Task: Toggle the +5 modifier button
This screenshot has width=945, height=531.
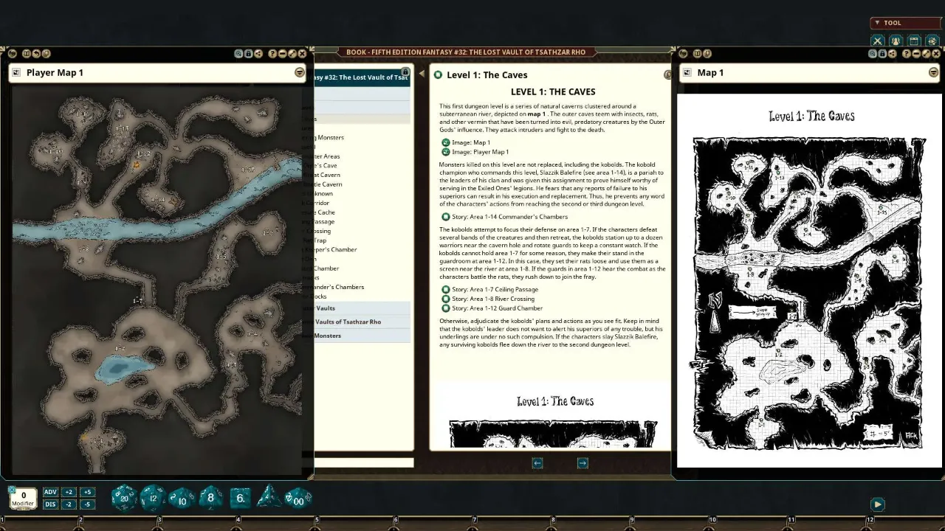Action: click(x=87, y=492)
